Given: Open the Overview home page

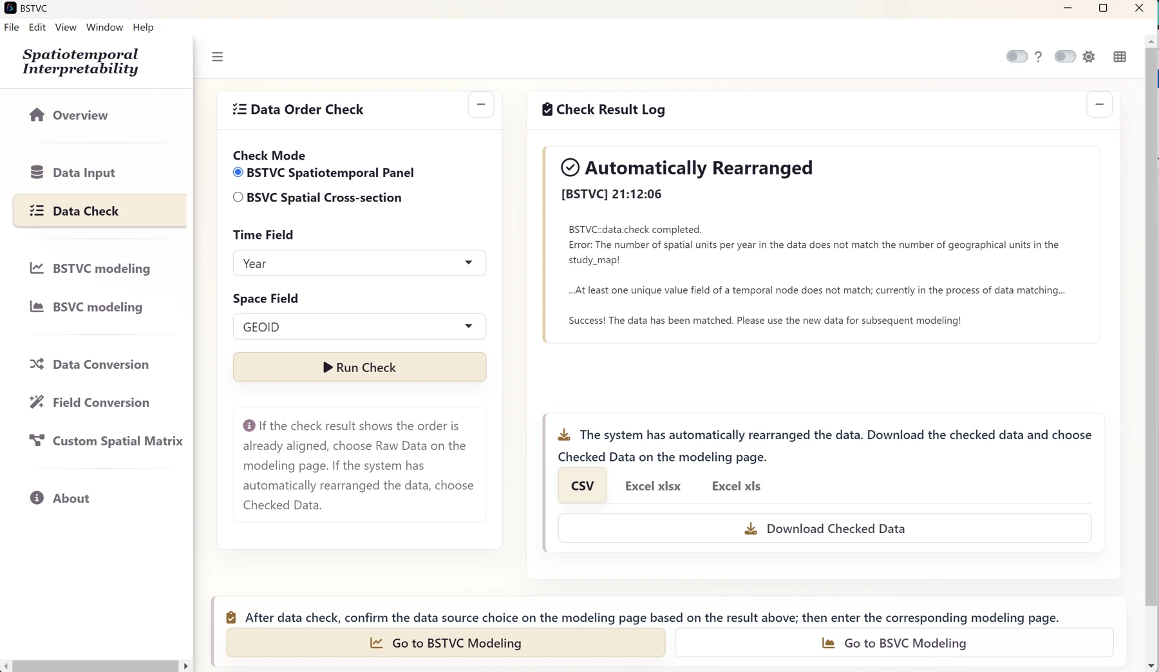Looking at the screenshot, I should click(68, 115).
